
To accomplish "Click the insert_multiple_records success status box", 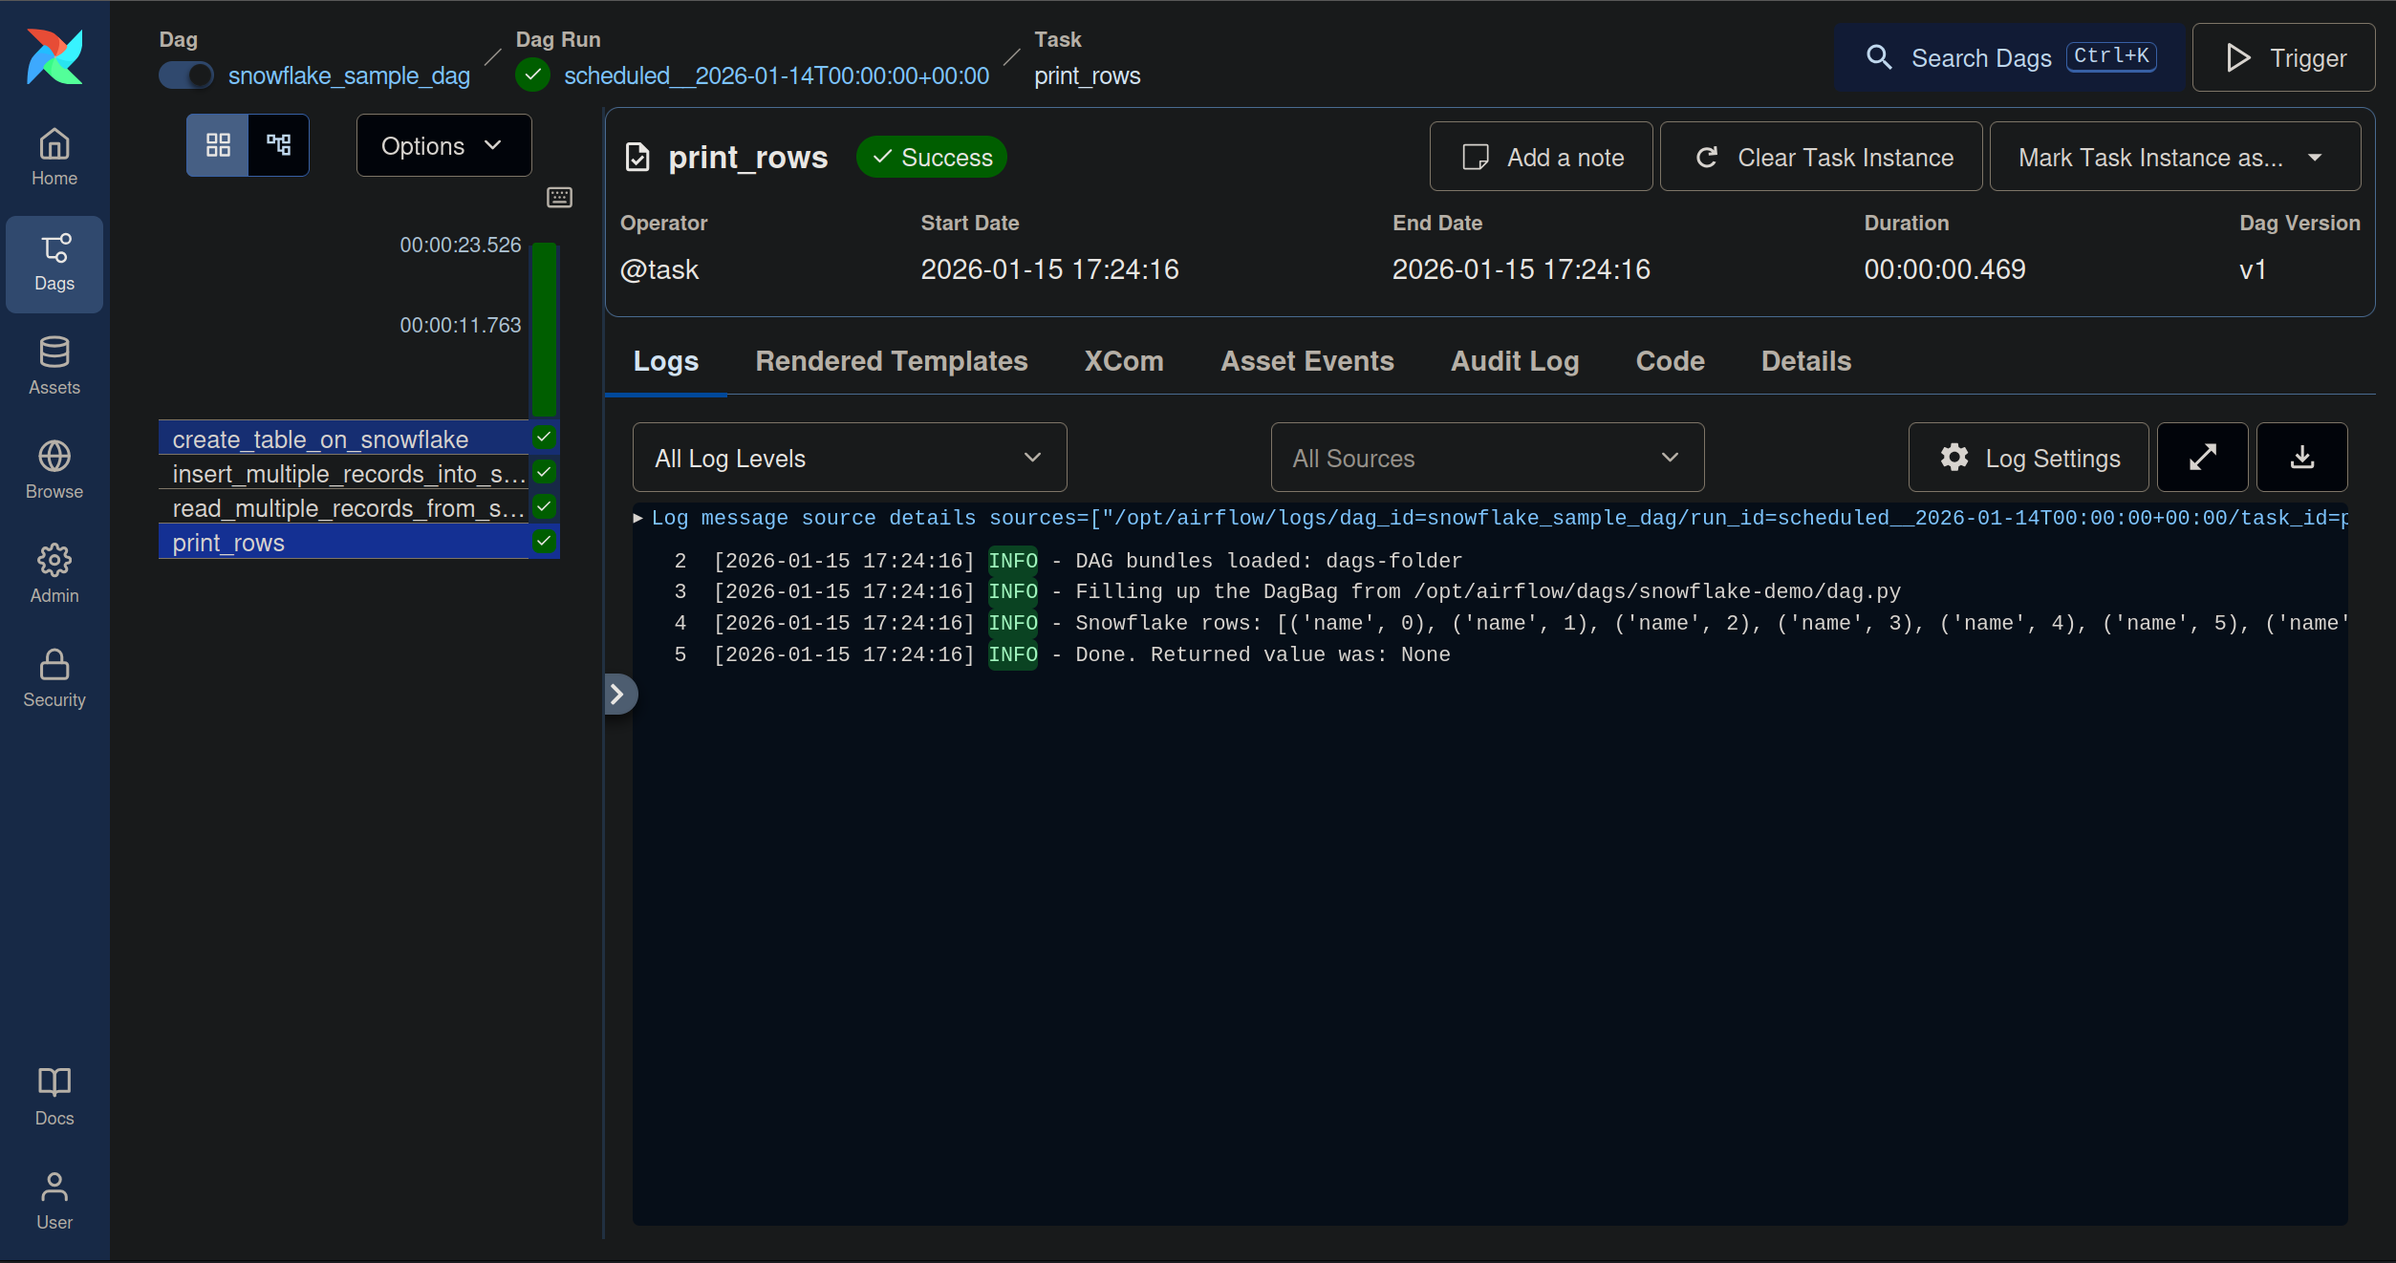I will pos(544,472).
